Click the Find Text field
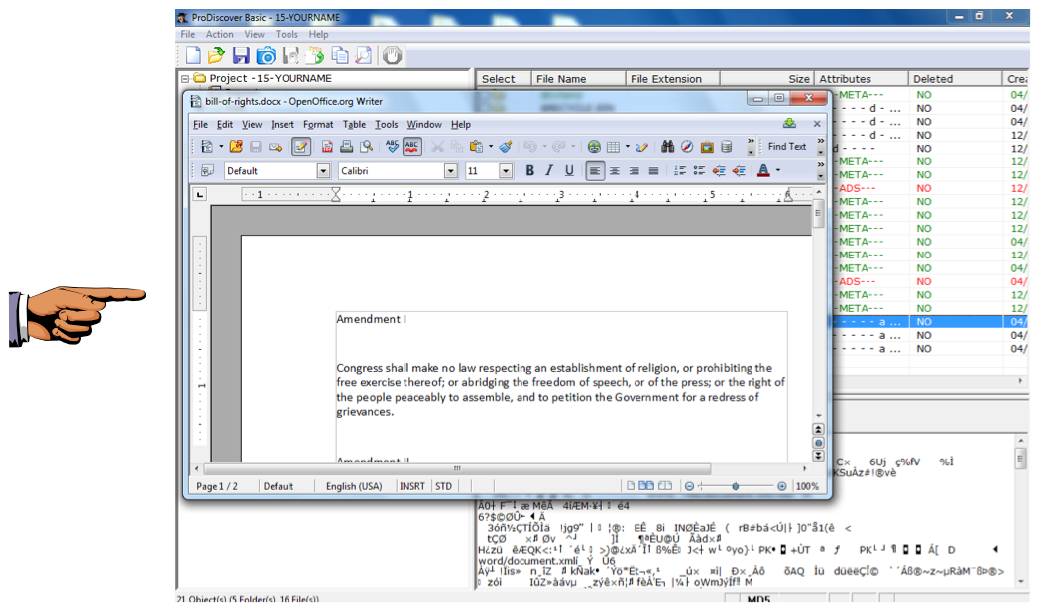 (x=787, y=147)
